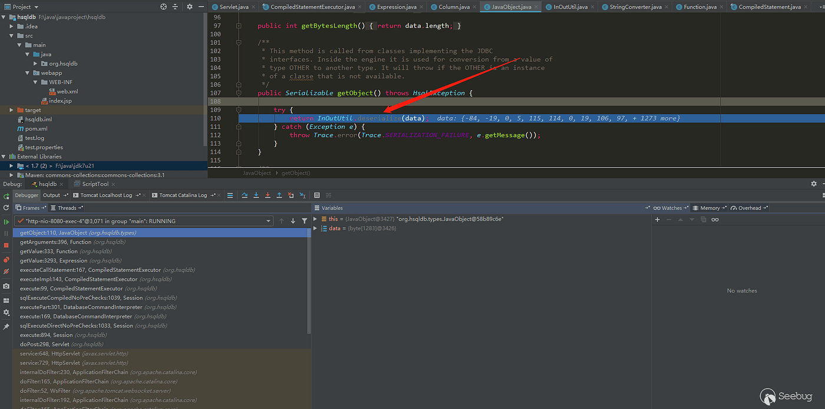The width and height of the screenshot is (825, 409).
Task: Open the thread selector dropdown
Action: click(269, 221)
